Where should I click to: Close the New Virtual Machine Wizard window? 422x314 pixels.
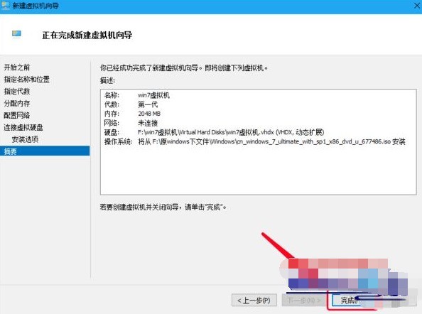click(417, 6)
